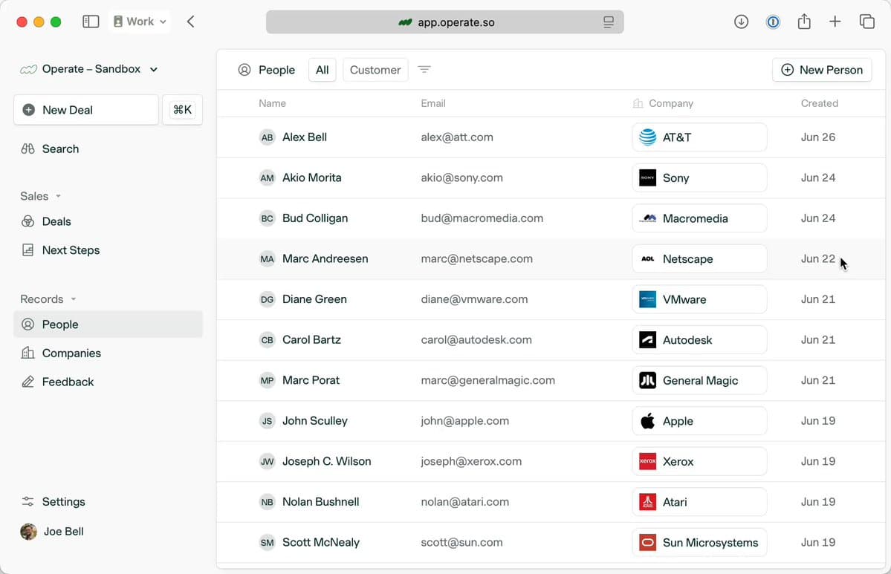Select the All tab
The width and height of the screenshot is (891, 574).
pyautogui.click(x=322, y=70)
